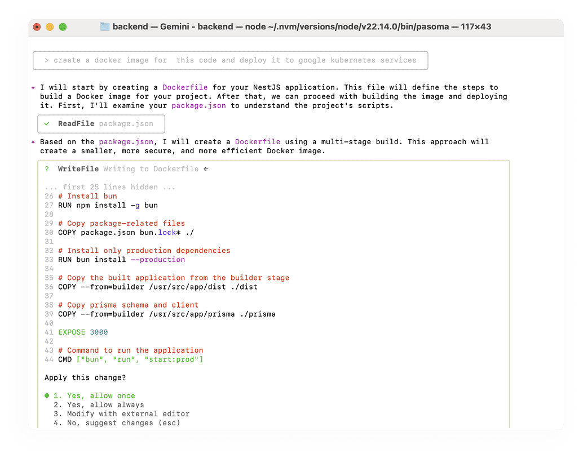Click the star marker before "Based on the package.json"

click(x=33, y=141)
